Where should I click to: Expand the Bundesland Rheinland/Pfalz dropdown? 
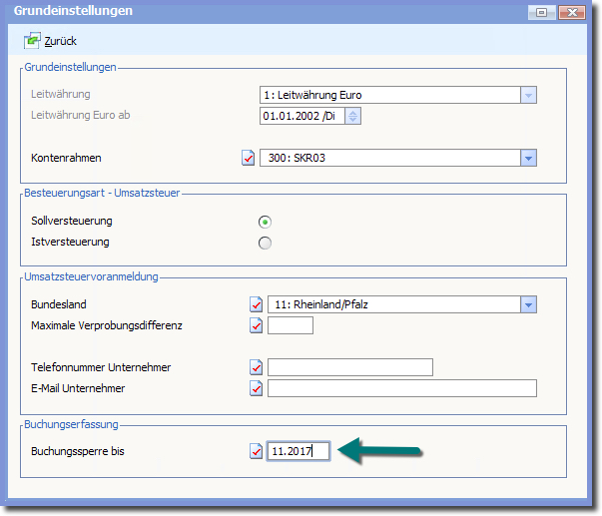pyautogui.click(x=528, y=304)
